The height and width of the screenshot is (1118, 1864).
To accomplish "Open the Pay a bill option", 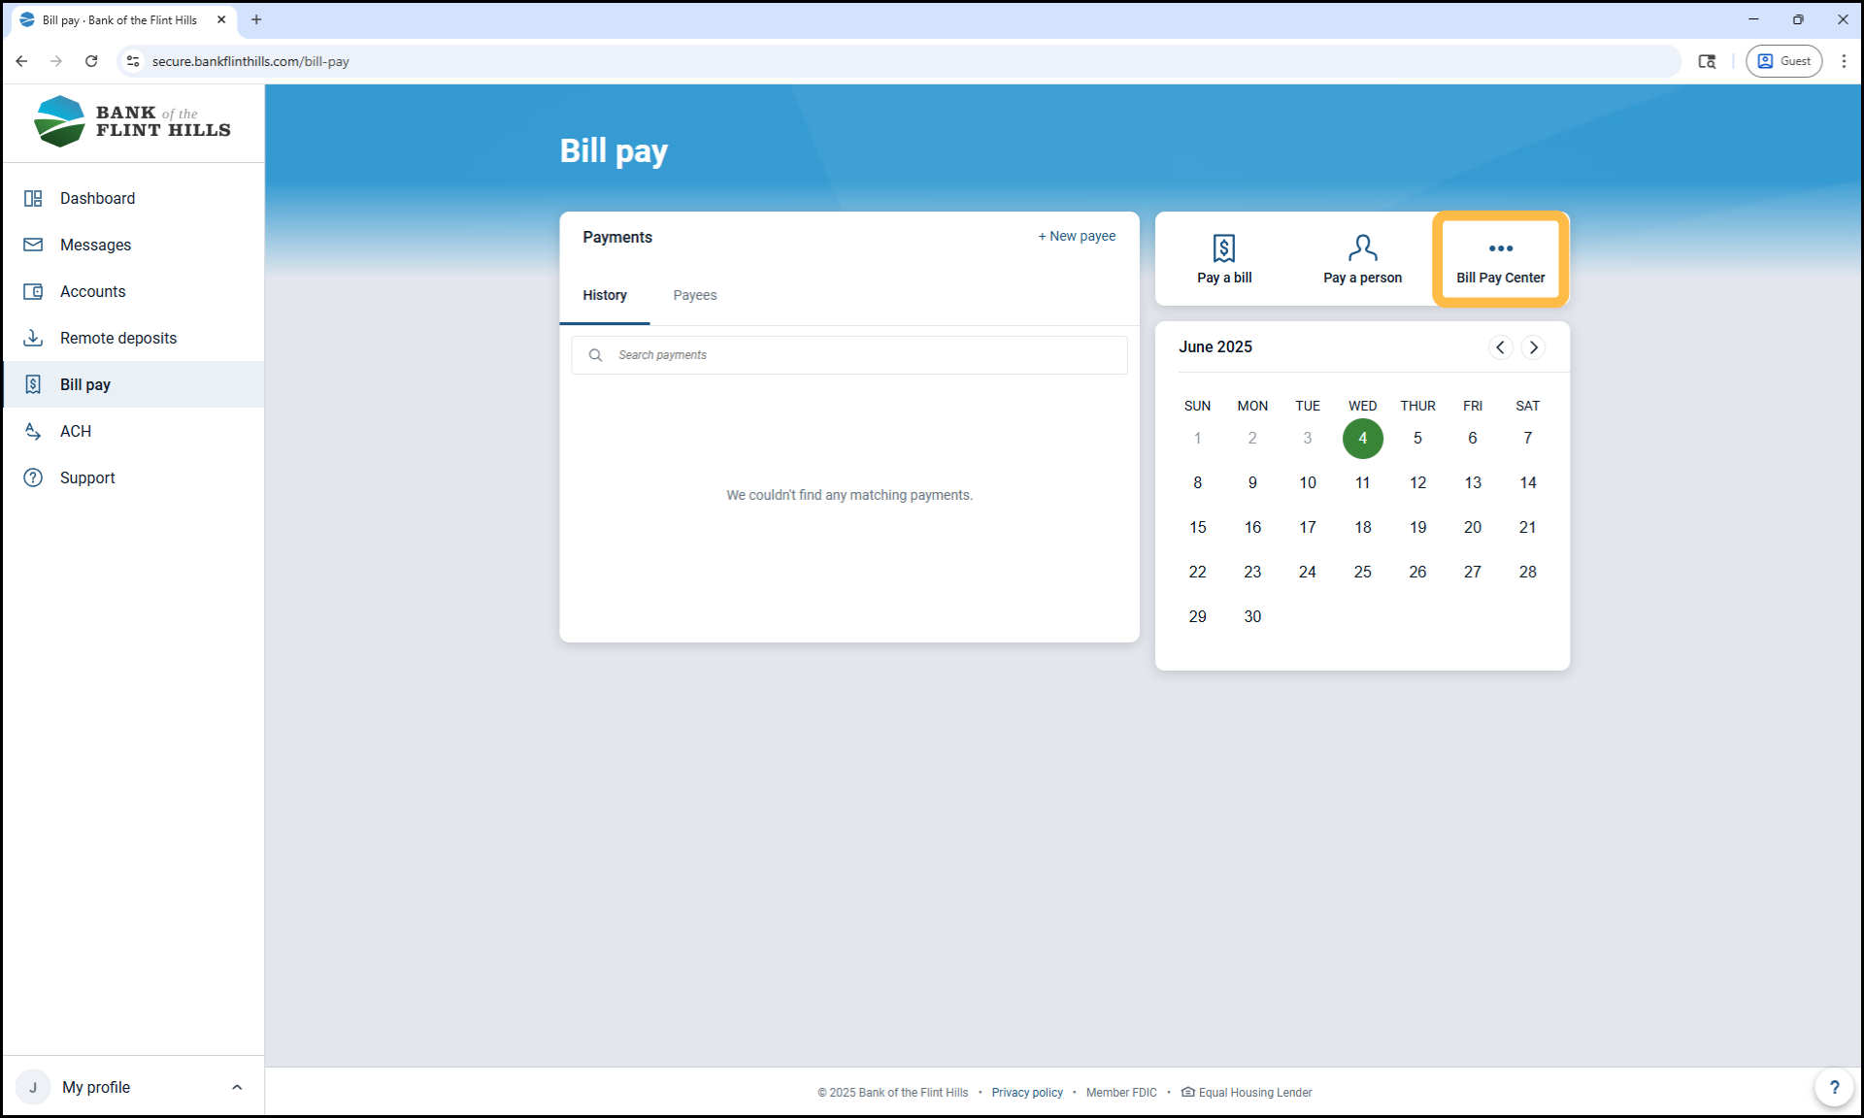I will (1223, 259).
